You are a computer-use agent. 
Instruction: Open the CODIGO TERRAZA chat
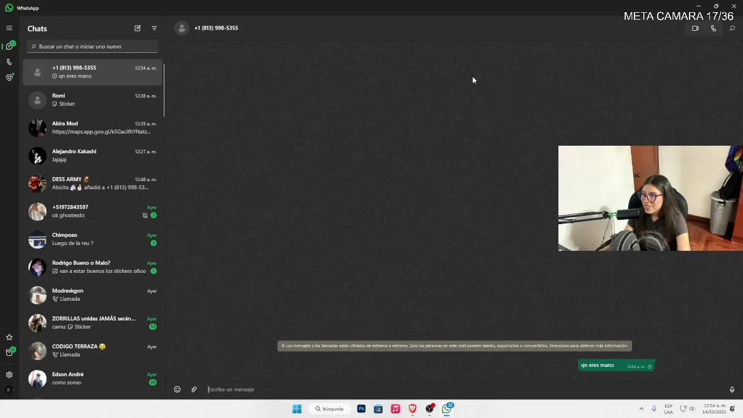point(93,351)
